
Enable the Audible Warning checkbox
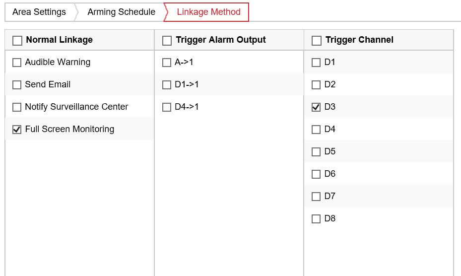click(17, 63)
